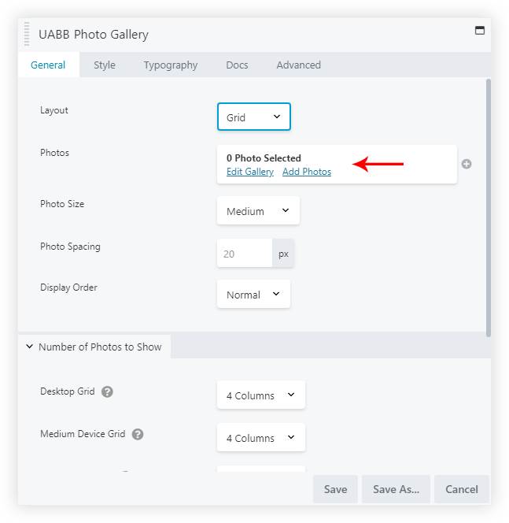Click the Desktop Grid help icon

pos(108,391)
